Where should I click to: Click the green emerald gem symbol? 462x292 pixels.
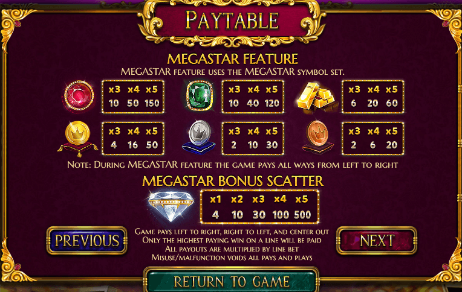pos(200,96)
